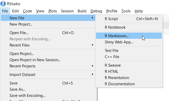Select Open Project... menu entry
Viewport: 169px width, 101px height.
point(48,54)
